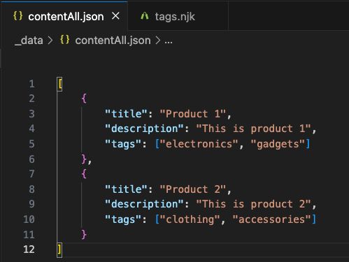The image size is (349, 262).
Task: Click the "This is product 1" string
Action: [254, 129]
